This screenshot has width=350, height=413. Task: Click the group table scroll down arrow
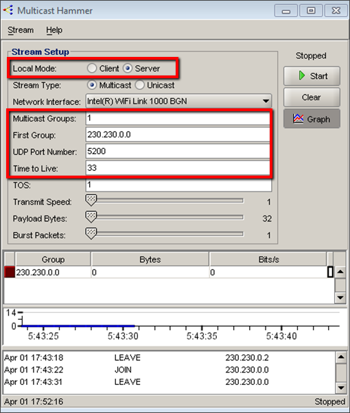340,298
